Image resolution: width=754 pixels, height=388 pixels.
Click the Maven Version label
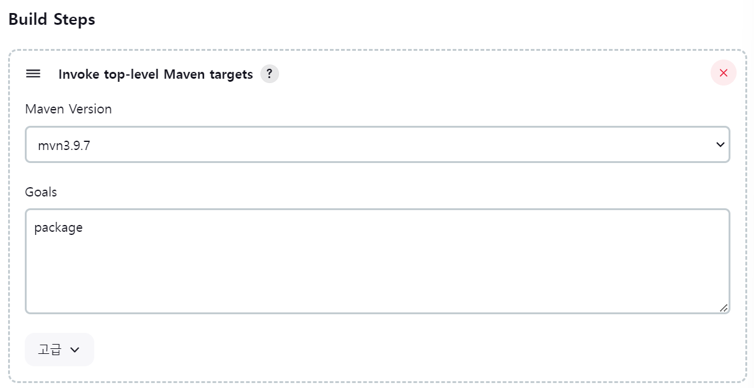pos(68,109)
